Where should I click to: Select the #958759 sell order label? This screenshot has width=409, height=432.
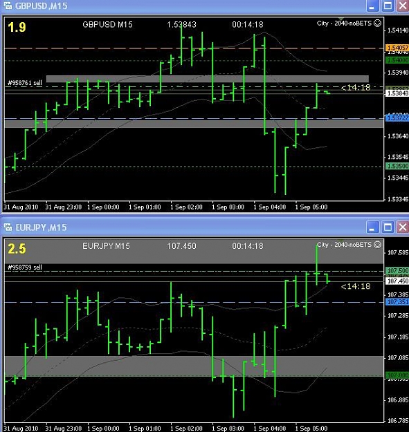pos(25,267)
